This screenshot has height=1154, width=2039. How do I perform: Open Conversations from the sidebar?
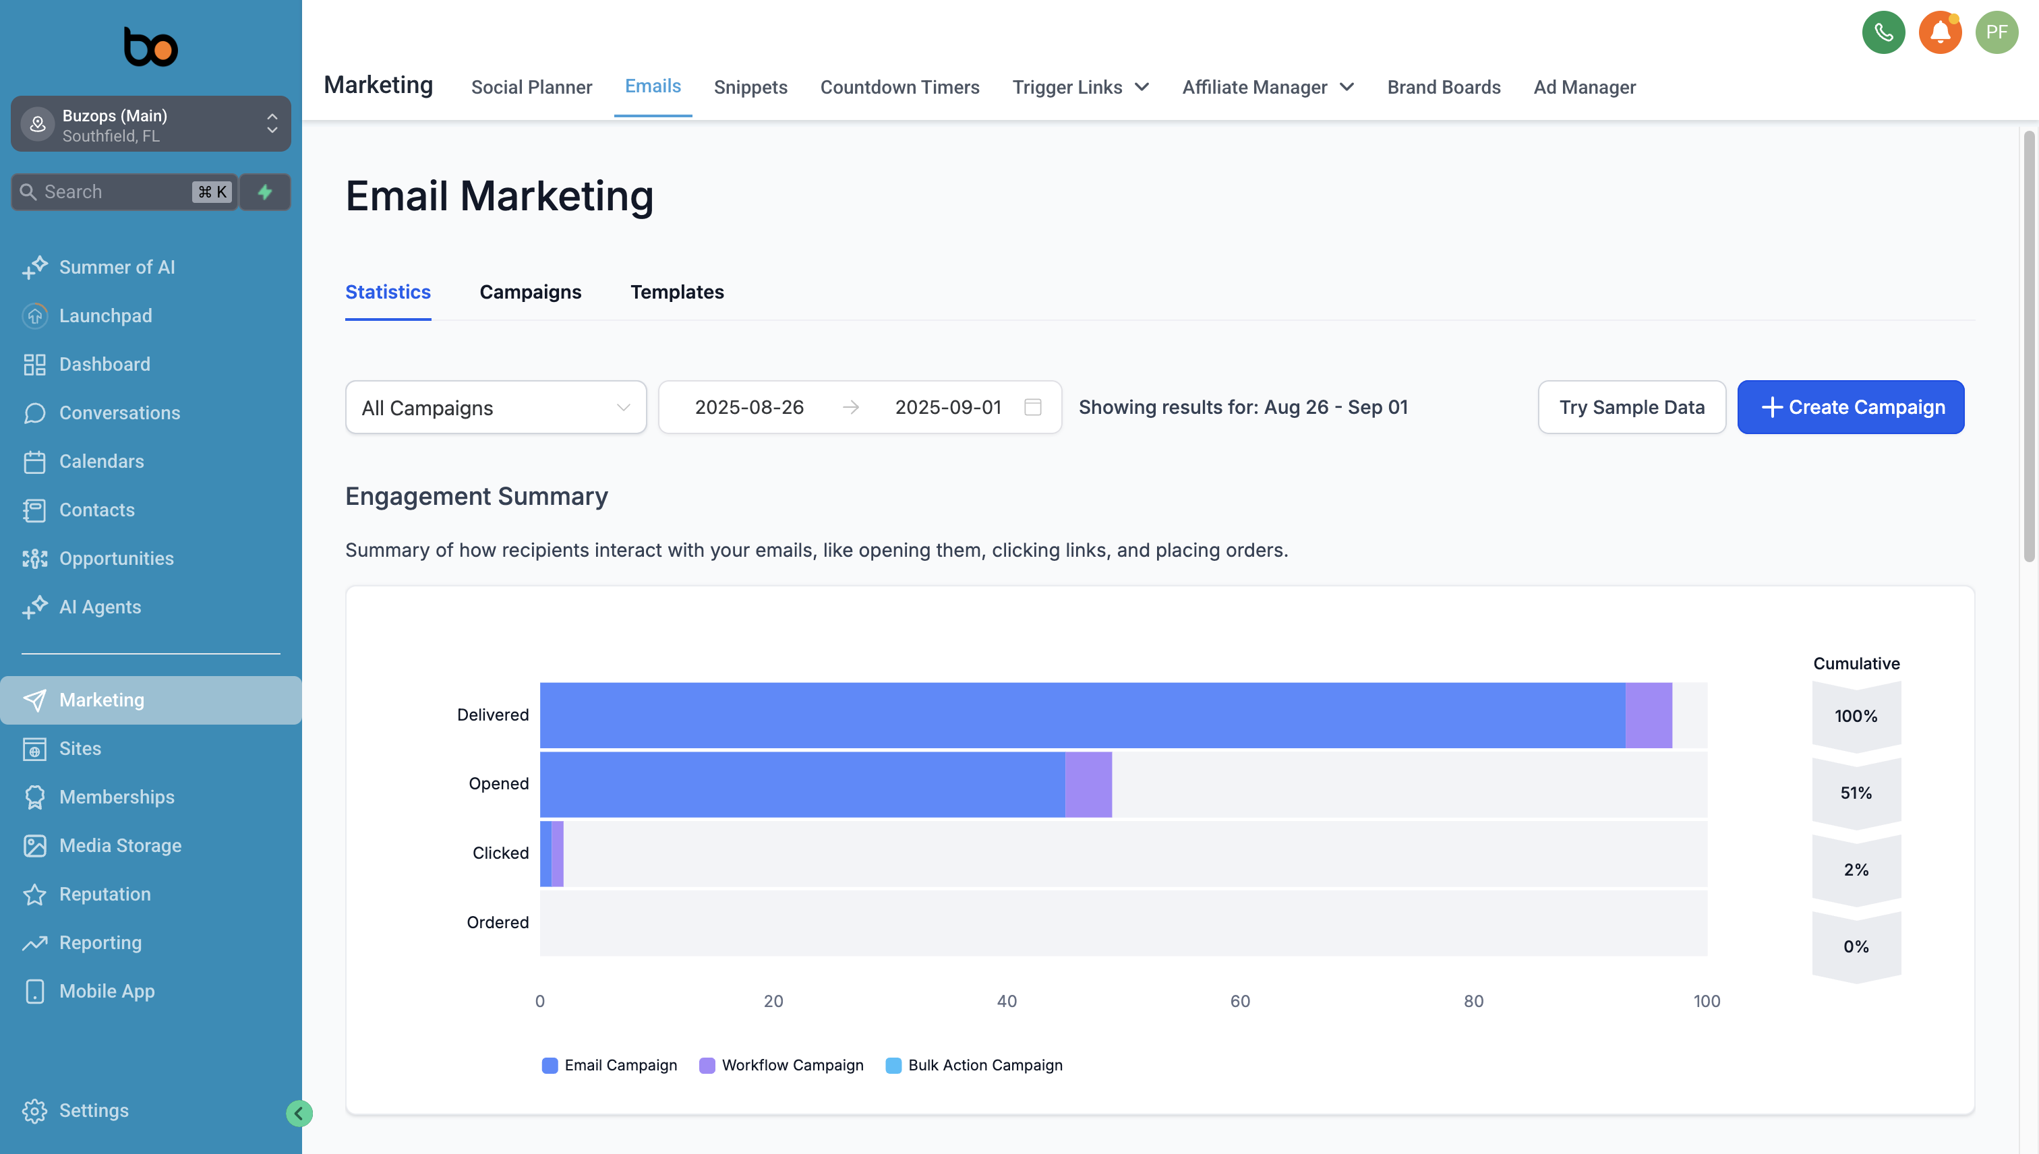pos(119,413)
